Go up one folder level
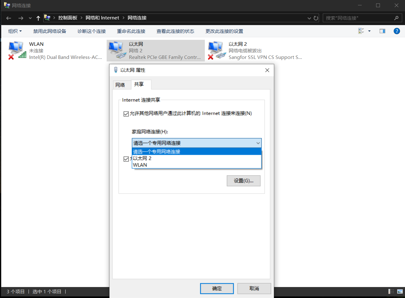The image size is (405, 298). (38, 18)
